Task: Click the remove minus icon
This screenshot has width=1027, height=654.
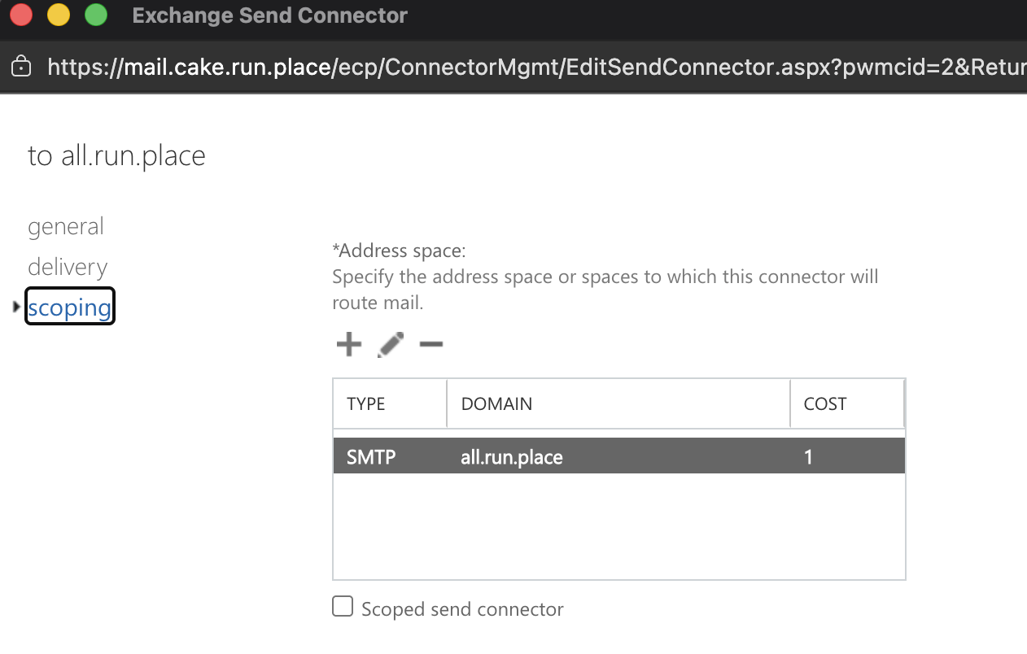Action: tap(431, 345)
